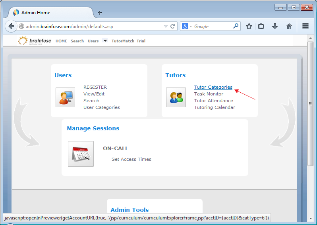Click the vertical scrollbar thumb
317x225 pixels.
[x=310, y=104]
